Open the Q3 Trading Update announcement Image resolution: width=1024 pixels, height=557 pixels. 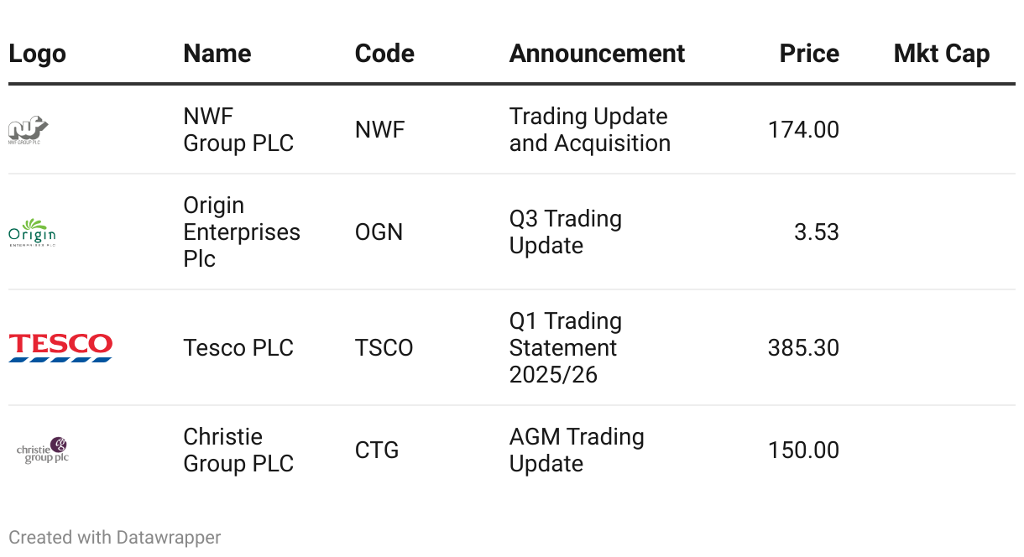pyautogui.click(x=565, y=232)
